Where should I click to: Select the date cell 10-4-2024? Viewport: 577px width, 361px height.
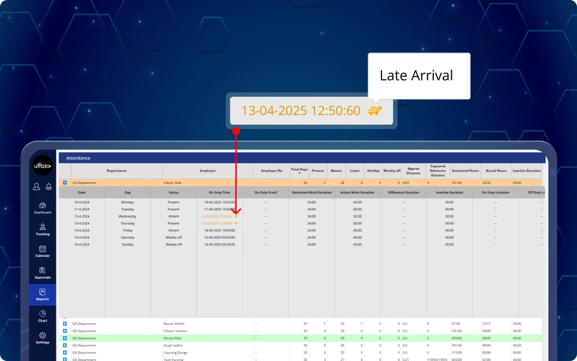82,202
